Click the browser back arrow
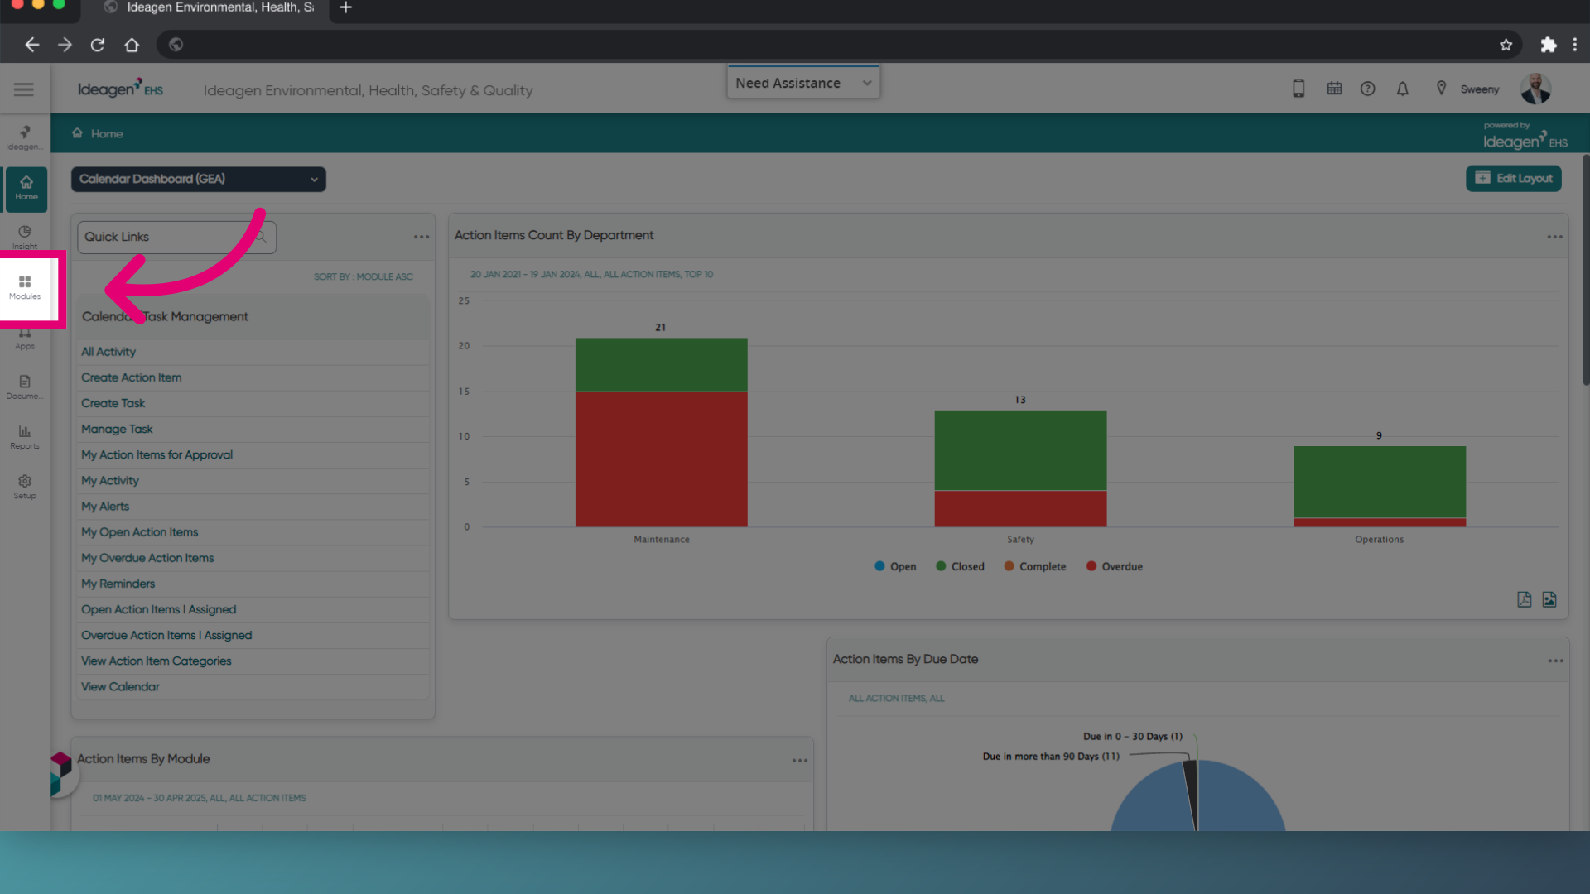 click(31, 45)
